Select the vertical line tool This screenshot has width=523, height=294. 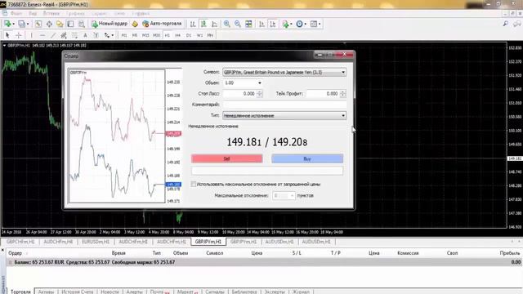[x=32, y=35]
